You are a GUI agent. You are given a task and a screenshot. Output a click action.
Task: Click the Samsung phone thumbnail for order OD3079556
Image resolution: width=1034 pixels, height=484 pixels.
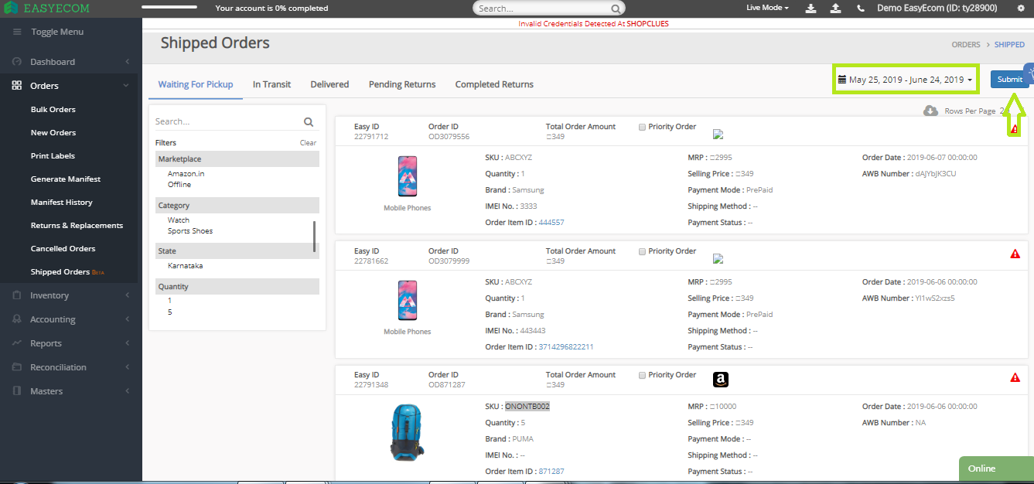408,178
